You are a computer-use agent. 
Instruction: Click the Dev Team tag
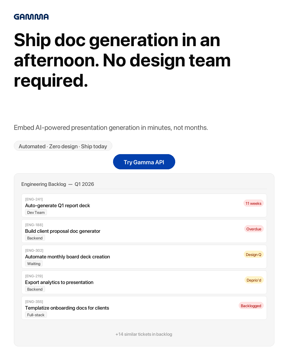click(x=36, y=213)
